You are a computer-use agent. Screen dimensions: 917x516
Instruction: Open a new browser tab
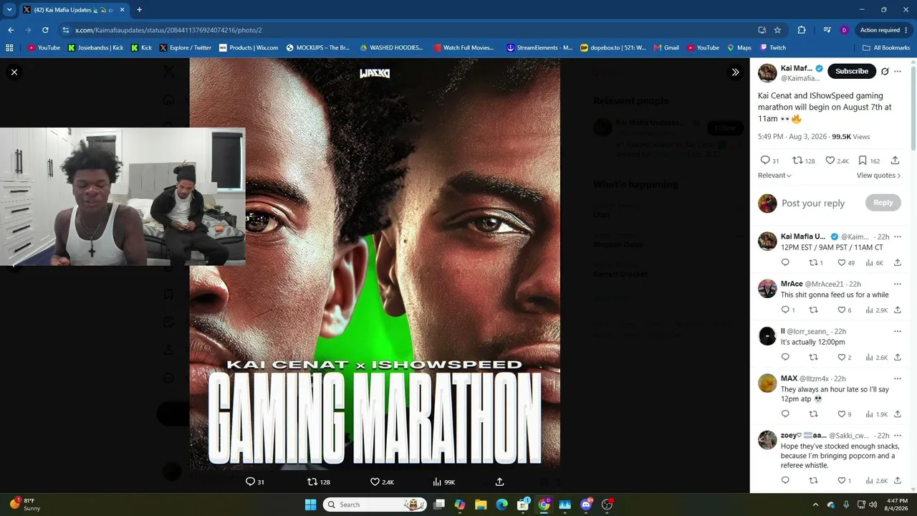(139, 10)
